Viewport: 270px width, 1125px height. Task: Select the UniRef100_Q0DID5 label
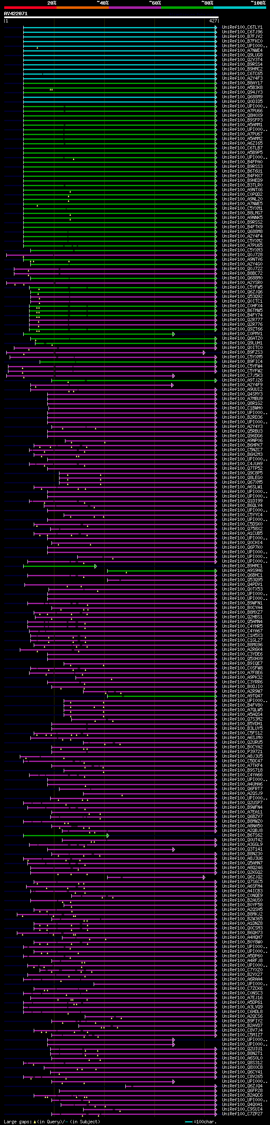click(242, 102)
